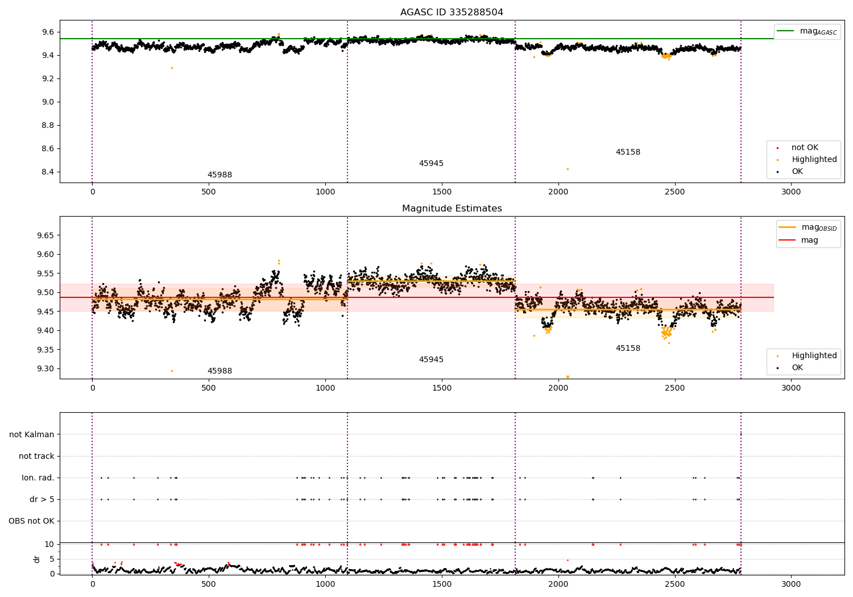853x597 pixels.
Task: Click the 'Ion. rad.' row label
Action: pyautogui.click(x=38, y=478)
